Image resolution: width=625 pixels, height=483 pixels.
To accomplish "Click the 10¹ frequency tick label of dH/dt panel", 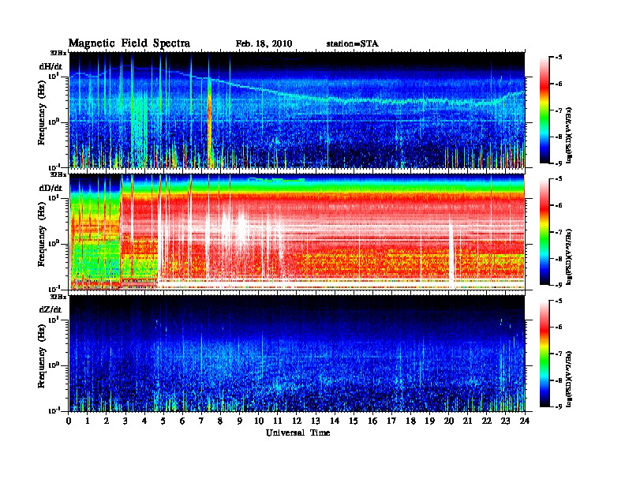I will 54,76.
